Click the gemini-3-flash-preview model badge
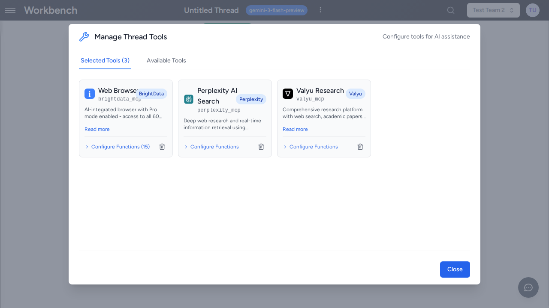The height and width of the screenshot is (308, 549). click(276, 10)
